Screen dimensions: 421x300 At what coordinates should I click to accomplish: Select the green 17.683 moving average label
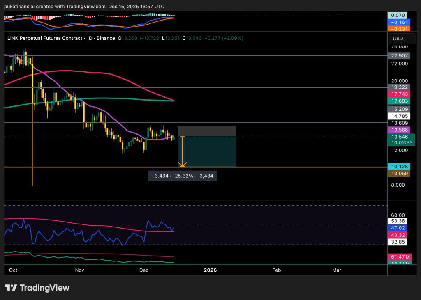400,101
